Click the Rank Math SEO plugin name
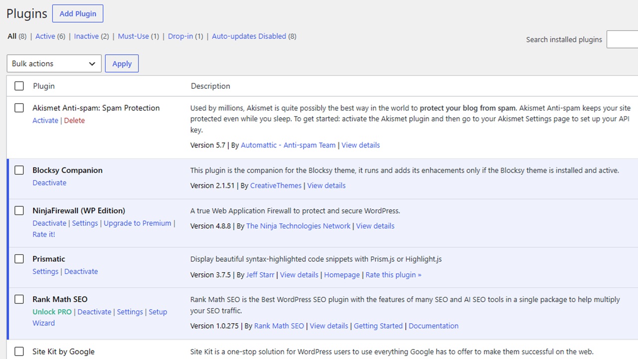638x359 pixels. tap(60, 299)
